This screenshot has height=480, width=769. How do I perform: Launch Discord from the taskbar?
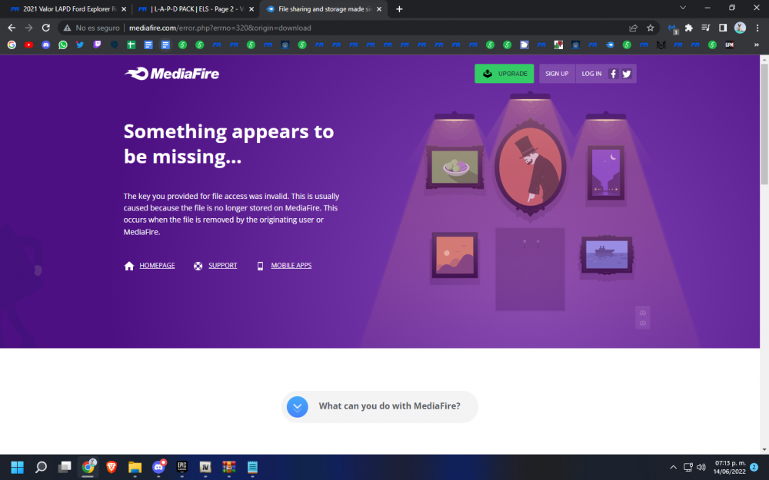158,467
